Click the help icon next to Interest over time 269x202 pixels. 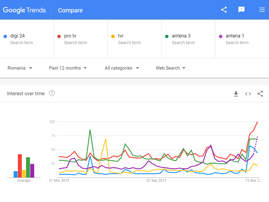point(52,93)
